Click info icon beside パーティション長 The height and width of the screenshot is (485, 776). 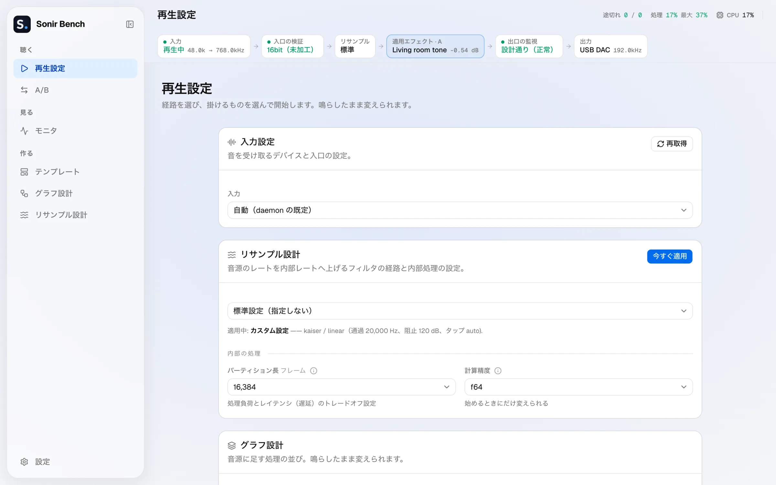tap(313, 371)
